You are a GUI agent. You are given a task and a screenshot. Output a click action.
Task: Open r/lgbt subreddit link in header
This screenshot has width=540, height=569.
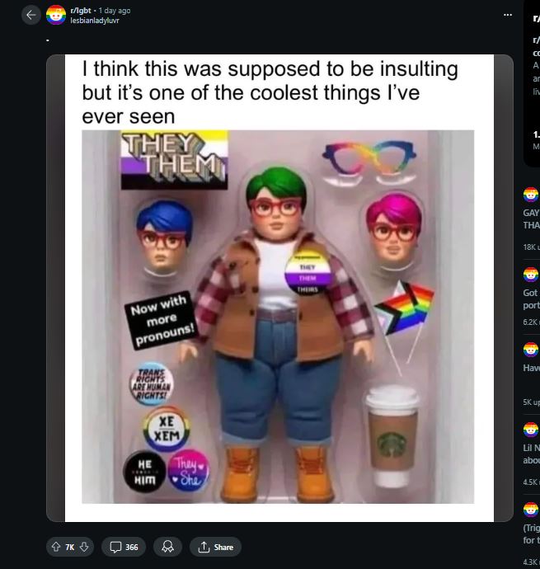pyautogui.click(x=81, y=11)
